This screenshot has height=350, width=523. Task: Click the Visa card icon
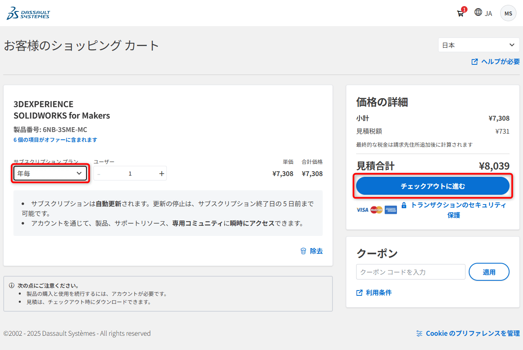[362, 210]
